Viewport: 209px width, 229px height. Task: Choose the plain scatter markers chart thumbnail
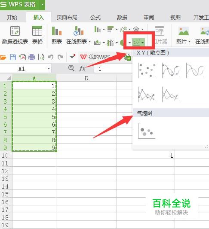(147, 70)
